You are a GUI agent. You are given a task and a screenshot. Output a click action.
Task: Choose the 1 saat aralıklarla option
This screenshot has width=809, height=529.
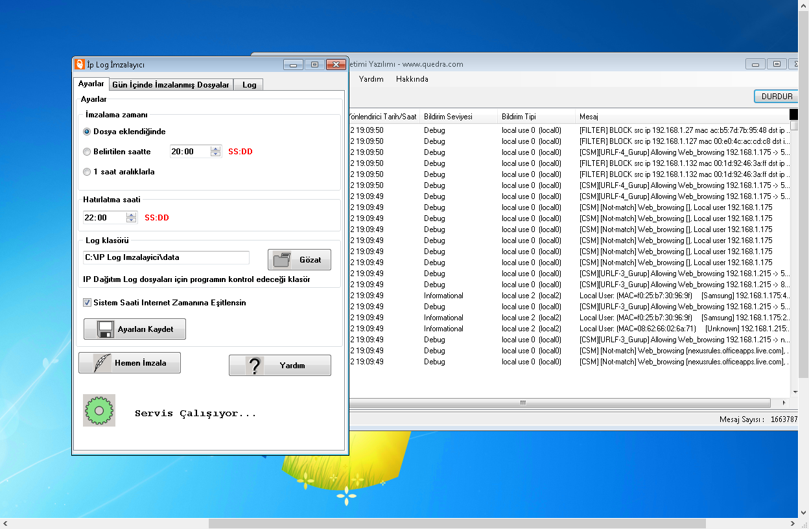tap(87, 172)
